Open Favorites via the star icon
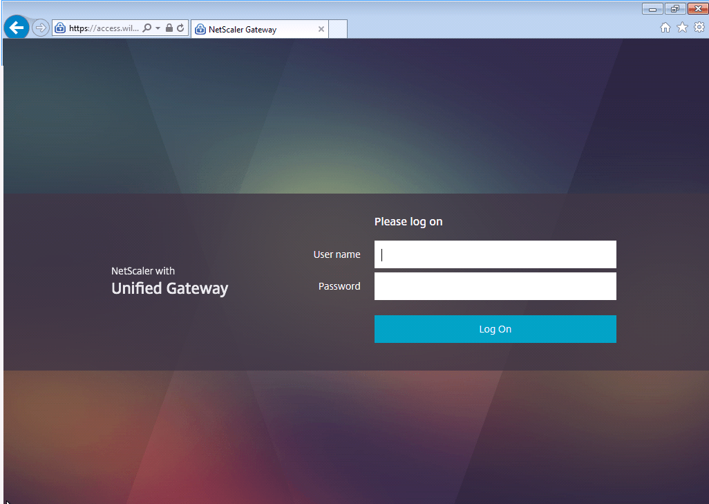 (x=681, y=27)
